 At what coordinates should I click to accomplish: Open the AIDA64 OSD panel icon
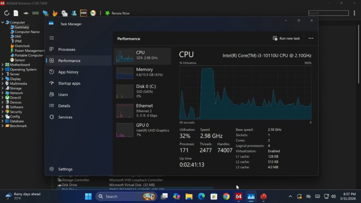[x=83, y=13]
